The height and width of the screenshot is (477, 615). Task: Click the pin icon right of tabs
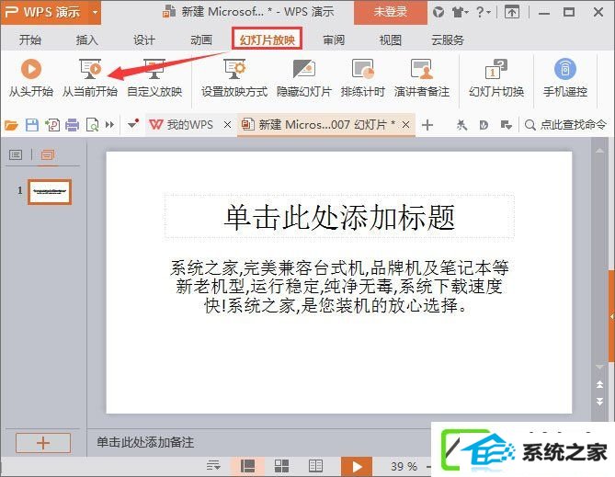[461, 125]
